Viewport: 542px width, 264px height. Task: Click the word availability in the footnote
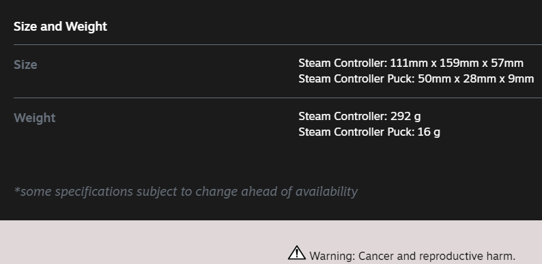(x=326, y=192)
